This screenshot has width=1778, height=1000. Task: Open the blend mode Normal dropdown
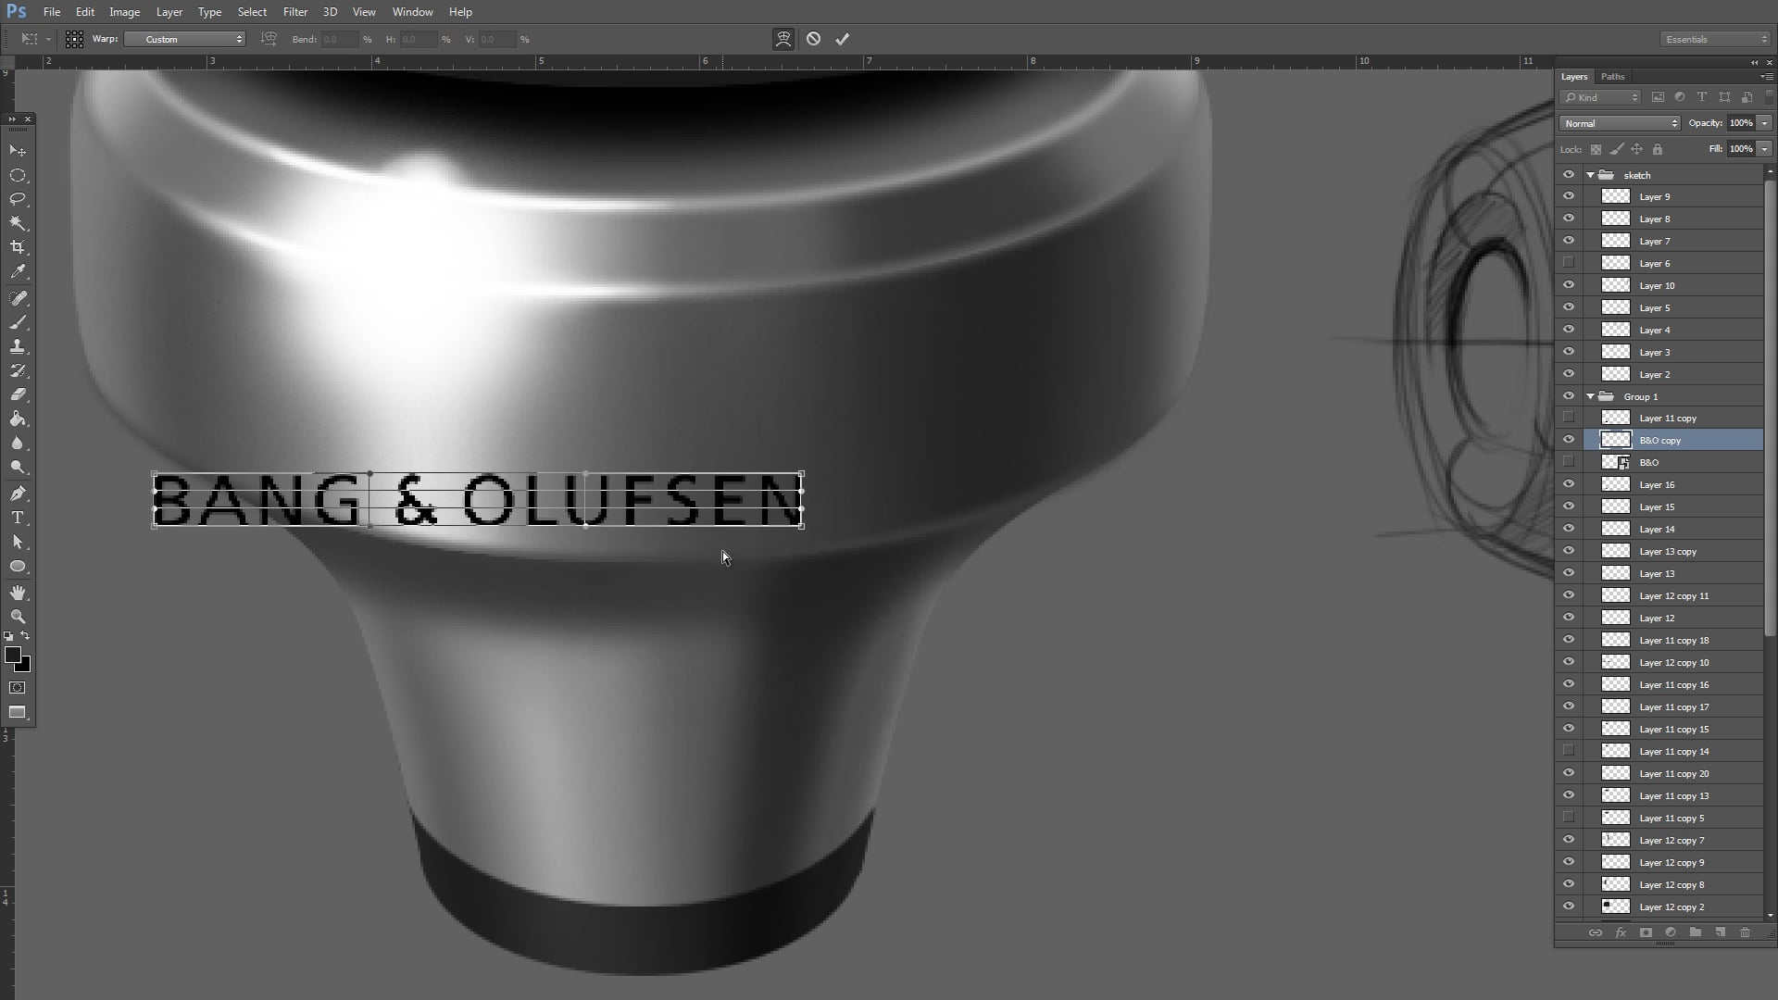click(1619, 123)
